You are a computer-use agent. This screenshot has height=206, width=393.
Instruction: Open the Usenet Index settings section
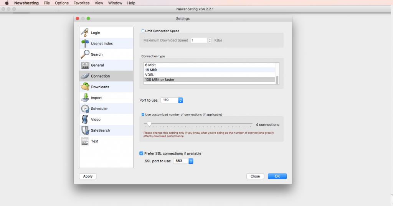(106, 43)
